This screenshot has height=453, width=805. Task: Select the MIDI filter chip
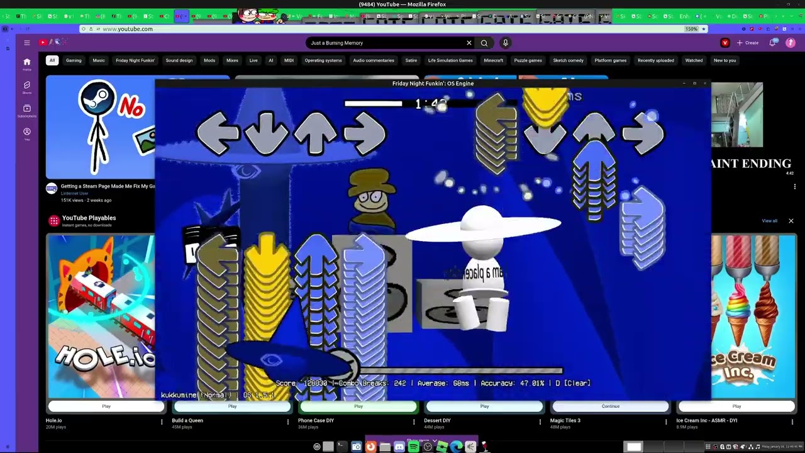click(289, 60)
